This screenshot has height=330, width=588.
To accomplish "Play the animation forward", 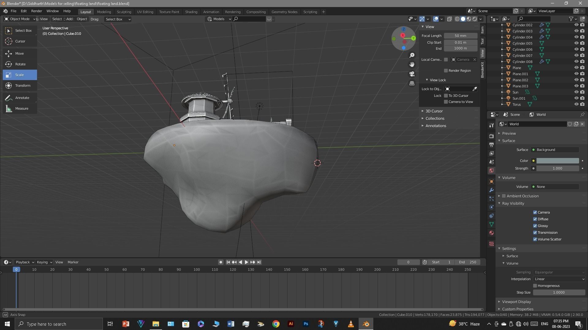I will pyautogui.click(x=247, y=262).
